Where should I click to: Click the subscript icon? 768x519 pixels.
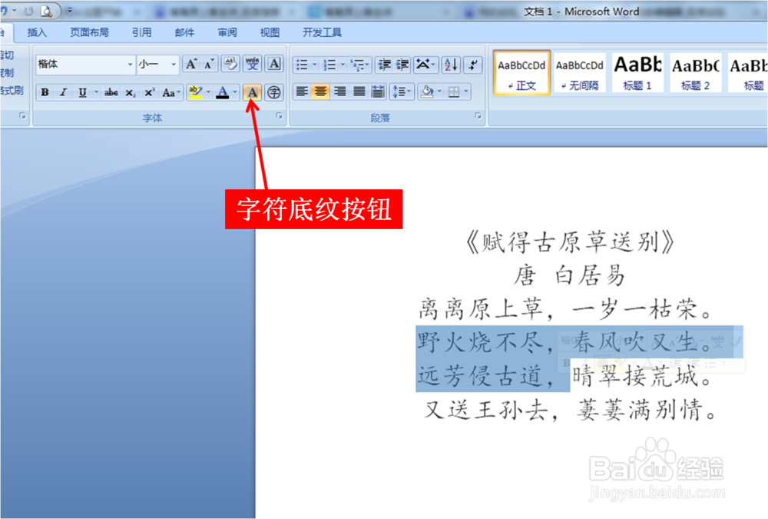pos(131,92)
